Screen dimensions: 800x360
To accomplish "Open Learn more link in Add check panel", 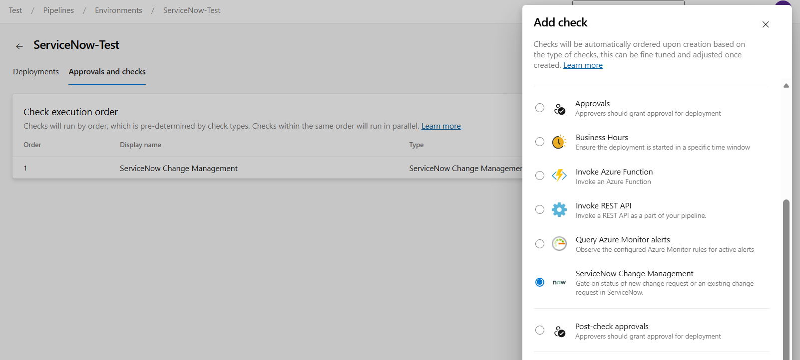I will click(583, 65).
